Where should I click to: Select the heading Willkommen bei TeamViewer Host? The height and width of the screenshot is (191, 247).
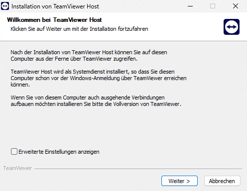(x=54, y=20)
